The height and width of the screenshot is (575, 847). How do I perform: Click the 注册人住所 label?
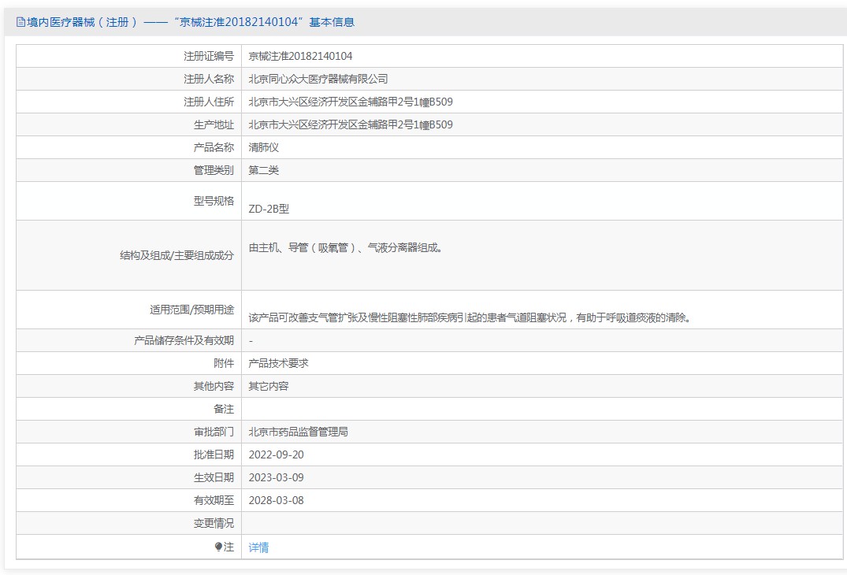point(209,102)
